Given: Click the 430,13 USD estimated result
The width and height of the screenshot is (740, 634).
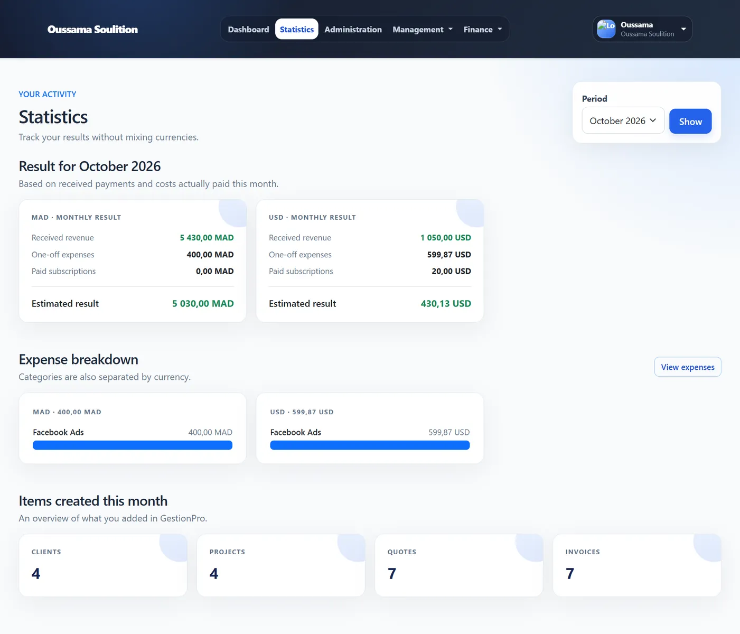Looking at the screenshot, I should [x=446, y=304].
